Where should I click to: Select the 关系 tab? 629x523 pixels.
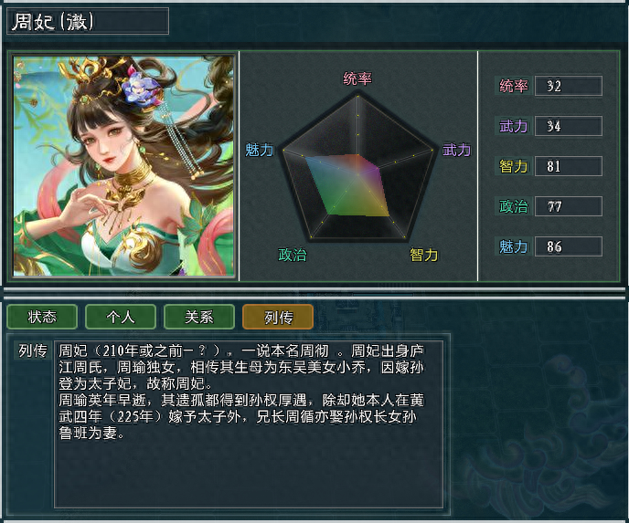(x=199, y=317)
